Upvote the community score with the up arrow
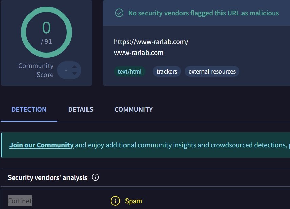Viewport: 290px width, 209px height. 74,67
